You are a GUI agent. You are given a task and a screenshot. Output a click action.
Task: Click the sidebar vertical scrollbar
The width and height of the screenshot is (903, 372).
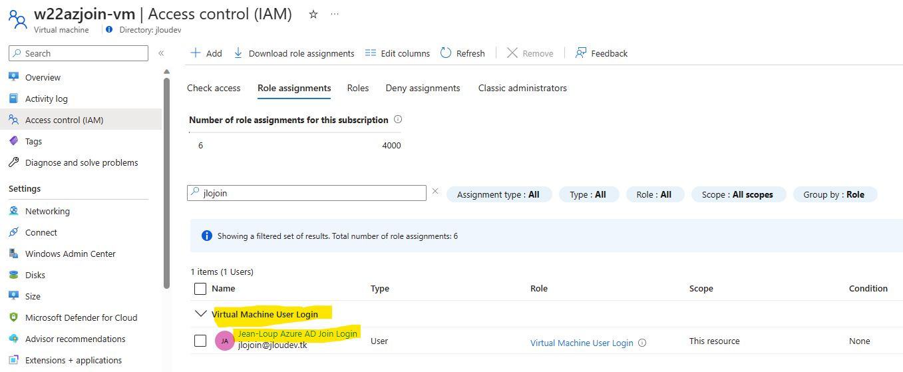[166, 183]
